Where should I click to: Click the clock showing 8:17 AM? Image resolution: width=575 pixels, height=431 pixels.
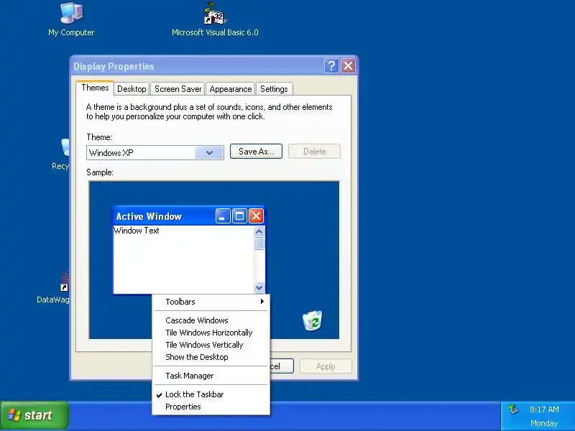(544, 409)
